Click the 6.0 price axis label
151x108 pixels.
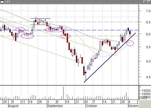[x=148, y=34]
